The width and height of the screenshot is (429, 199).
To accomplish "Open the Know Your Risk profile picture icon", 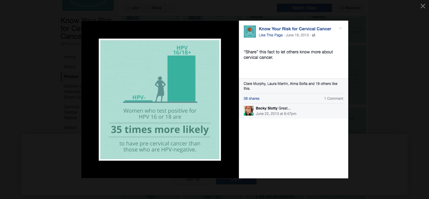I will tap(250, 31).
